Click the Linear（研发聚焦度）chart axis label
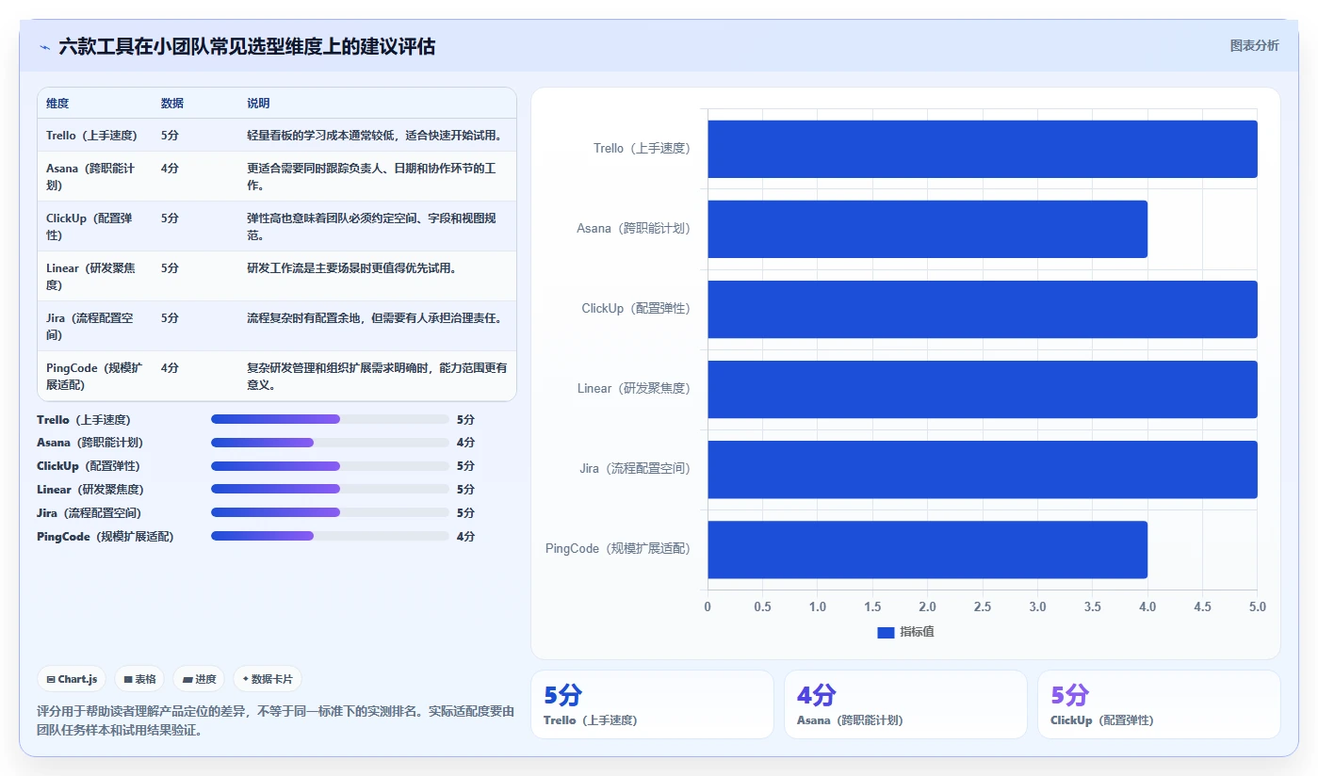Viewport: 1318px width, 776px height. (x=634, y=389)
